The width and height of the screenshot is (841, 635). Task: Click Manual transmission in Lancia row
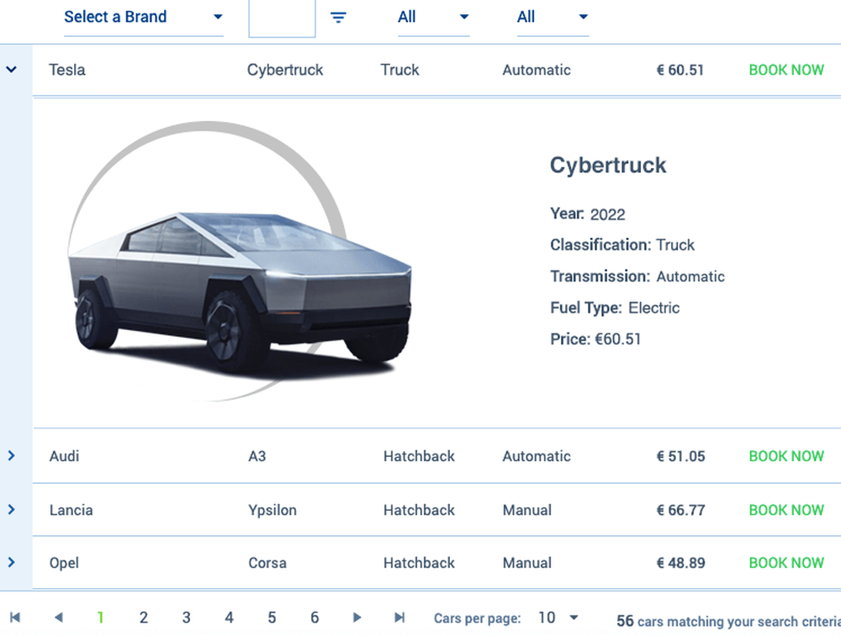click(526, 510)
